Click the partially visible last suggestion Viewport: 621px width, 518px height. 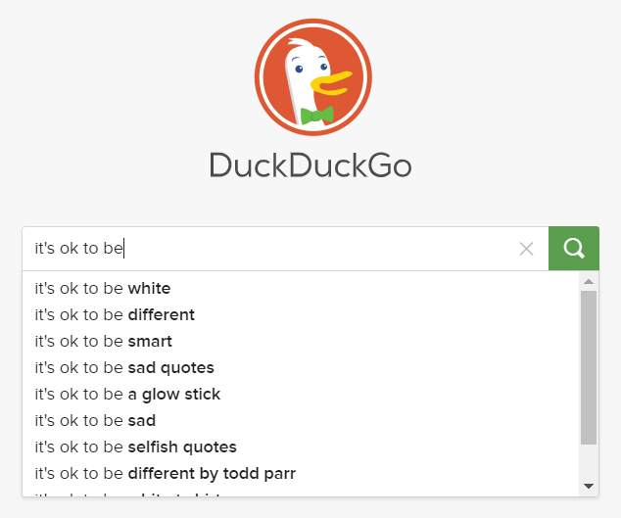click(x=301, y=493)
